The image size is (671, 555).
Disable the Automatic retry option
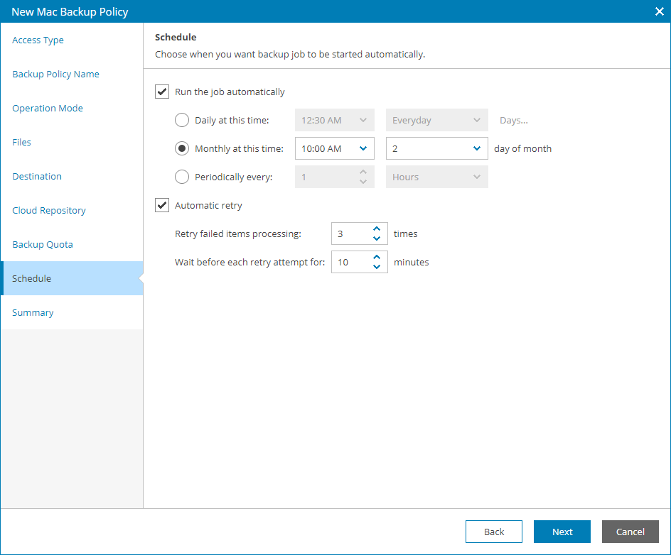[x=162, y=205]
